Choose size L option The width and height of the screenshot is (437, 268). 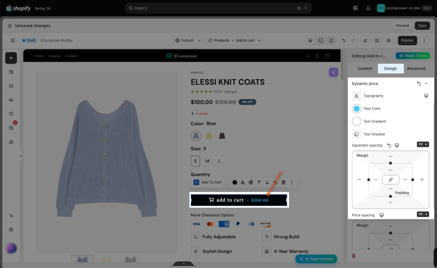pos(219,161)
